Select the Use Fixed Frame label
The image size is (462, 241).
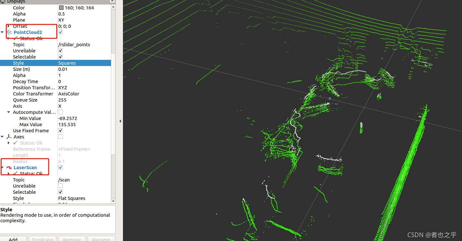pos(31,131)
